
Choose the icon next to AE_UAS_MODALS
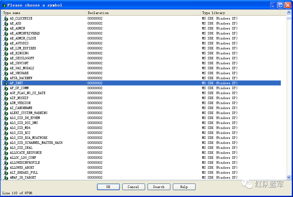pyautogui.click(x=6, y=68)
